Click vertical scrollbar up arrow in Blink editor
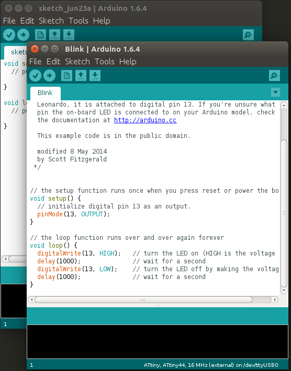The height and width of the screenshot is (371, 291). click(x=284, y=105)
